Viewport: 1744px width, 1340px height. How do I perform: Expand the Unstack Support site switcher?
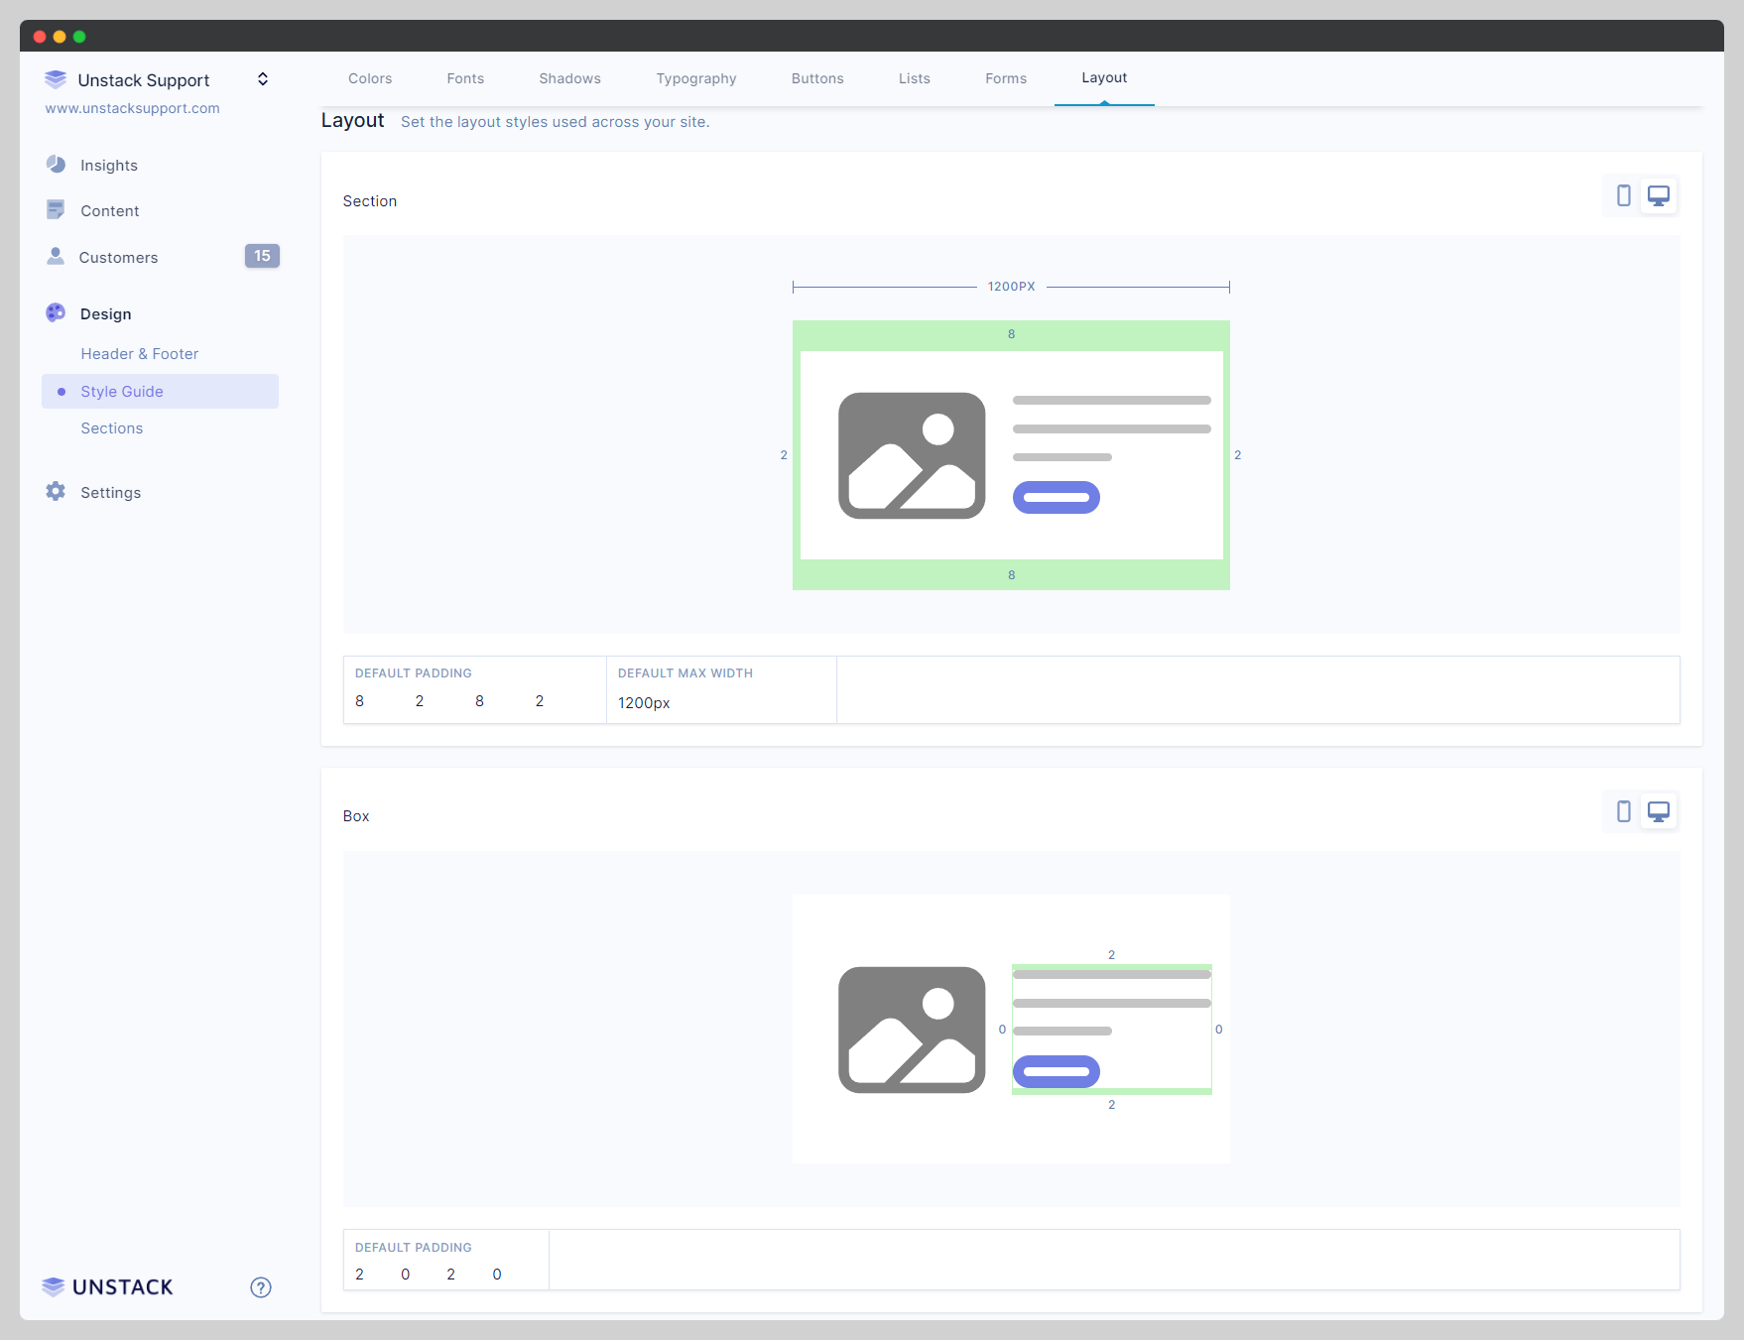tap(263, 79)
